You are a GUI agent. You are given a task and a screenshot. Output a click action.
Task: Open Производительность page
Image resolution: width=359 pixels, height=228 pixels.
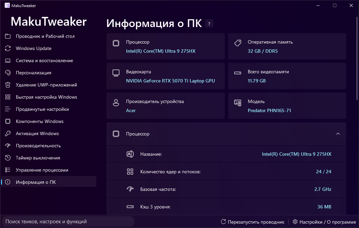coord(49,146)
